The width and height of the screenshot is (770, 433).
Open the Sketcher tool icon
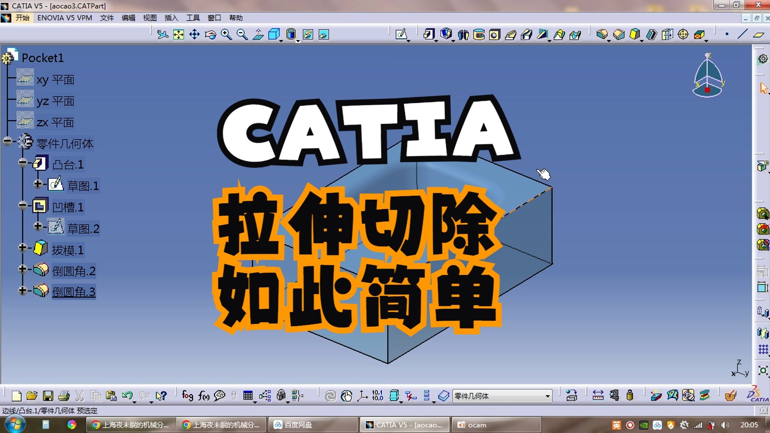point(401,34)
